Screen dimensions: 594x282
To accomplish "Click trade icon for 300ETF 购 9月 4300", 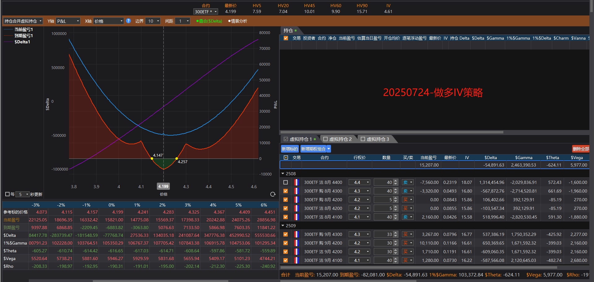I will coord(296,235).
